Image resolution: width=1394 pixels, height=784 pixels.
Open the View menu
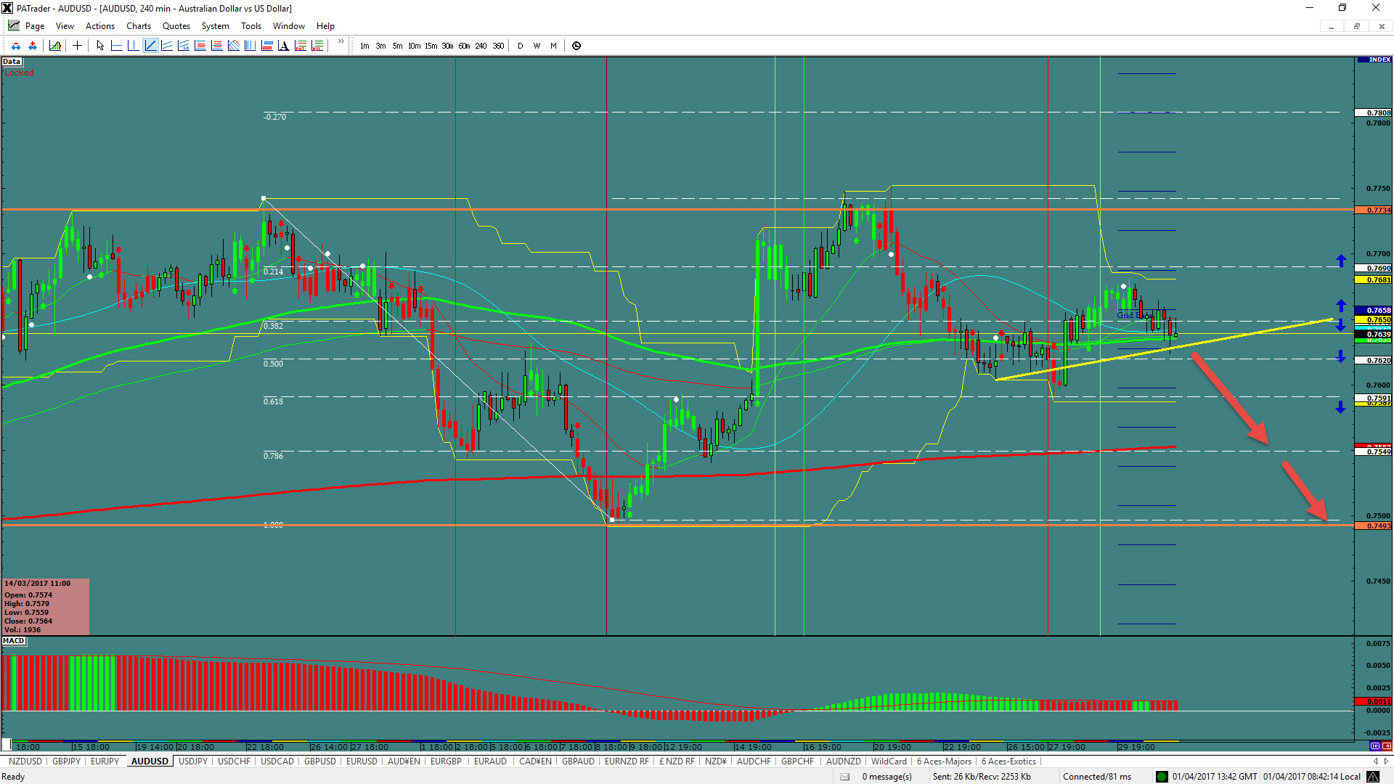[x=65, y=26]
